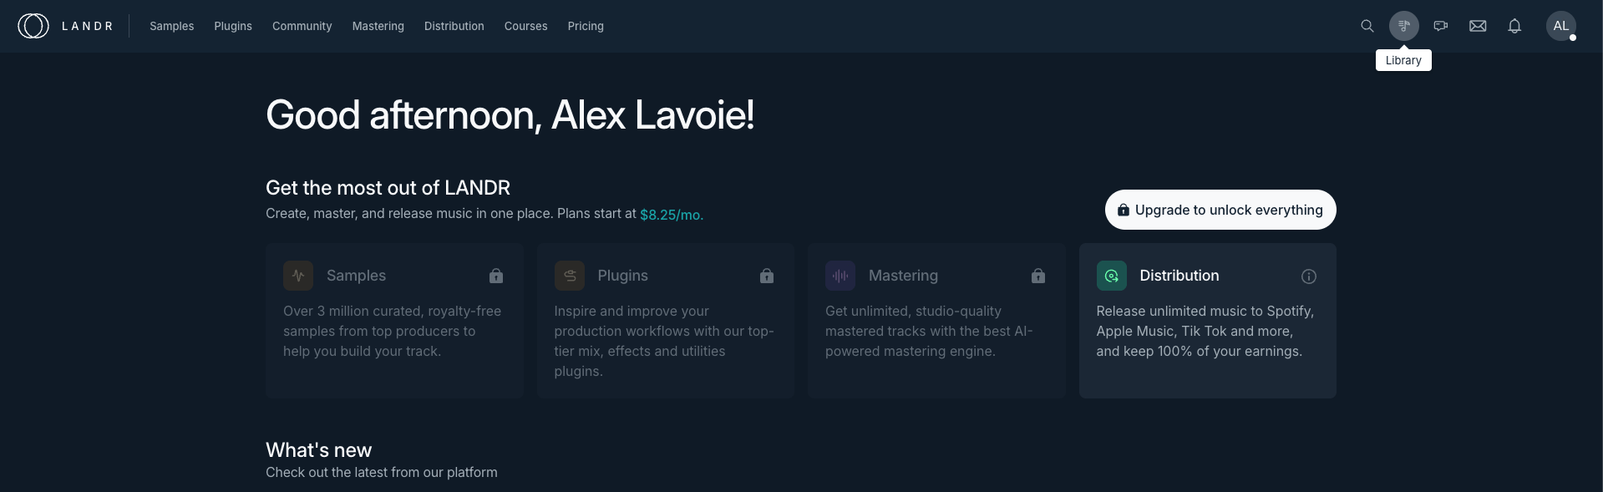Viewport: 1603px width, 492px height.
Task: Select Mastering in the top navigation
Action: pyautogui.click(x=378, y=26)
